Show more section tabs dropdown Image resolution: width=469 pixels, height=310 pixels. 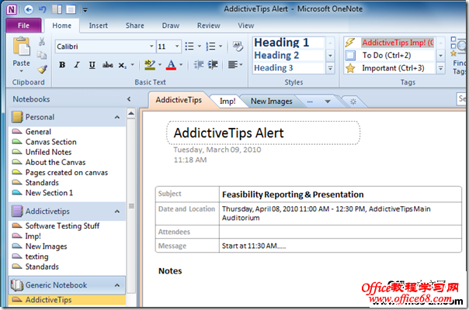point(328,102)
